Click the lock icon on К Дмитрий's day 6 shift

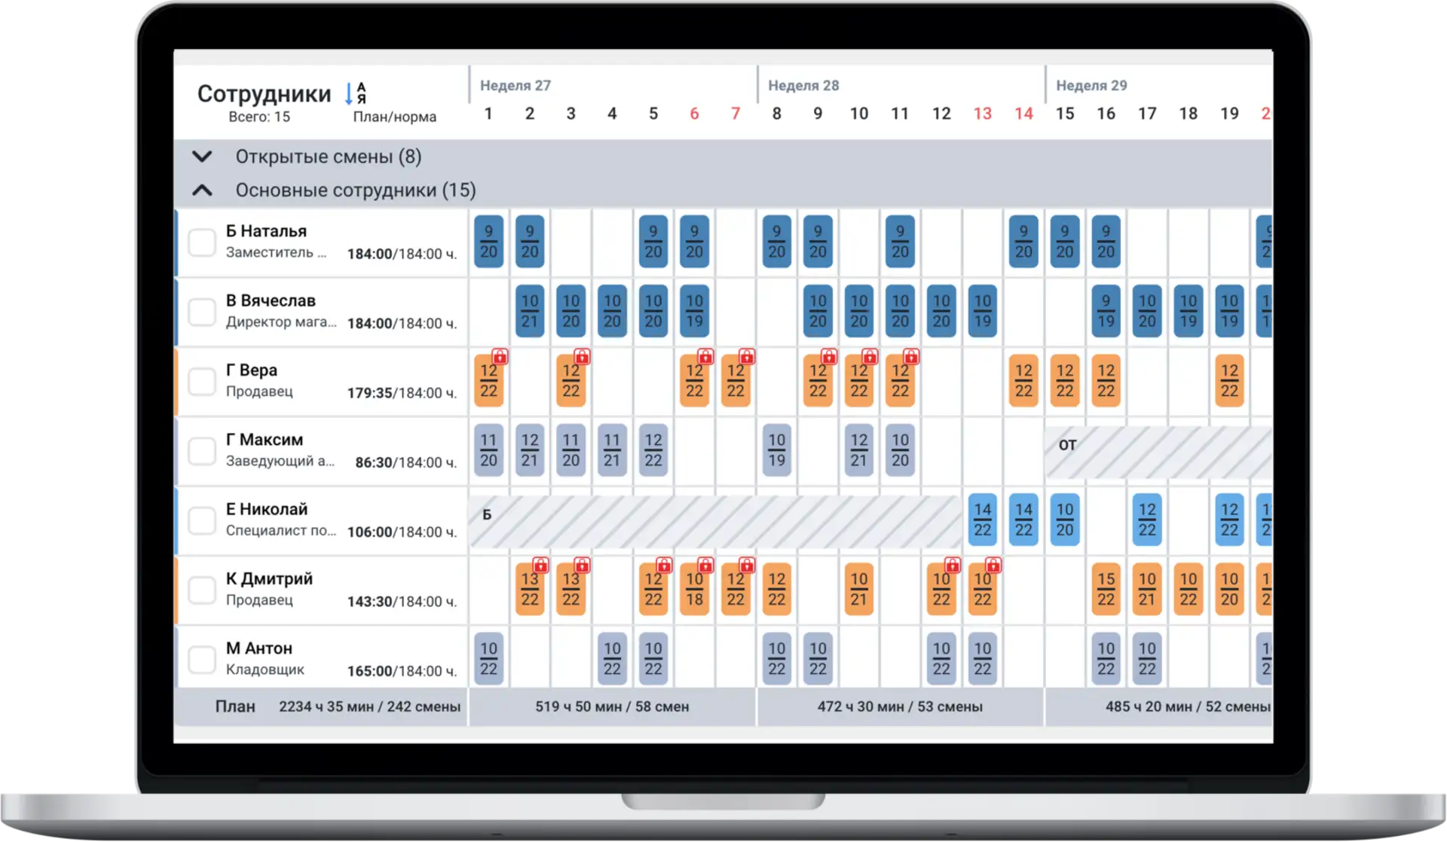[705, 565]
